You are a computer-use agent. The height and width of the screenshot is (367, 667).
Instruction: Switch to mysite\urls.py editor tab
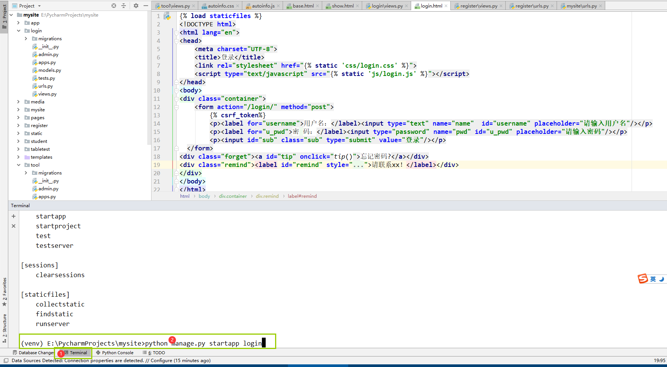(x=581, y=6)
